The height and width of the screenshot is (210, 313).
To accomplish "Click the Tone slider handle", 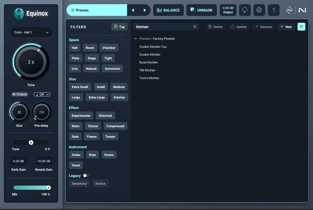I will pyautogui.click(x=31, y=142).
